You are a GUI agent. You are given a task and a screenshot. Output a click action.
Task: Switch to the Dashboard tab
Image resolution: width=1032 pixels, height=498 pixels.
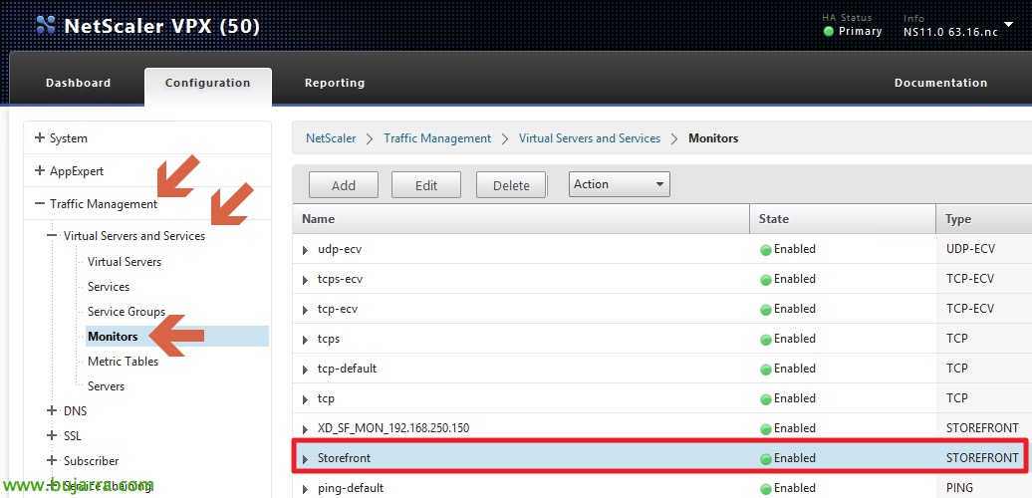point(78,83)
